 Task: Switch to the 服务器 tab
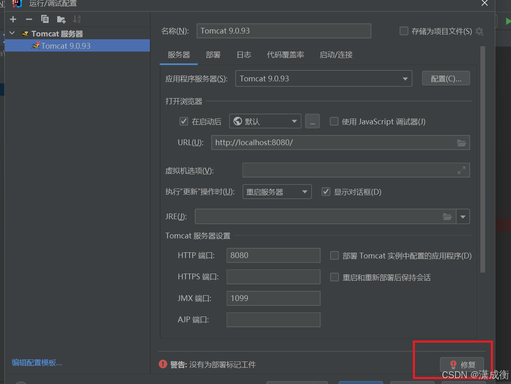click(179, 55)
